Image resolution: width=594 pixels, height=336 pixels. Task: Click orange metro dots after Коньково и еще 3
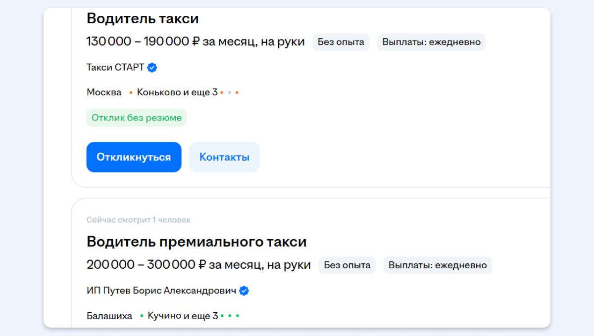[229, 92]
